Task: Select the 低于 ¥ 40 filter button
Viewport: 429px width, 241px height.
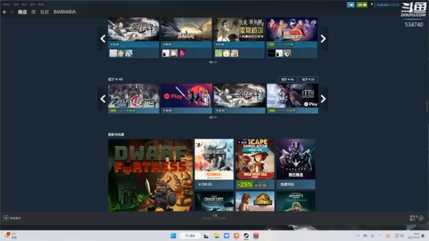Action: [x=287, y=79]
